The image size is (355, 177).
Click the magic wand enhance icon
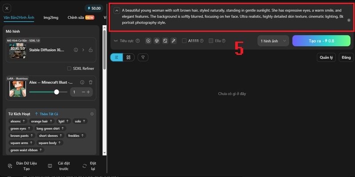[174, 41]
